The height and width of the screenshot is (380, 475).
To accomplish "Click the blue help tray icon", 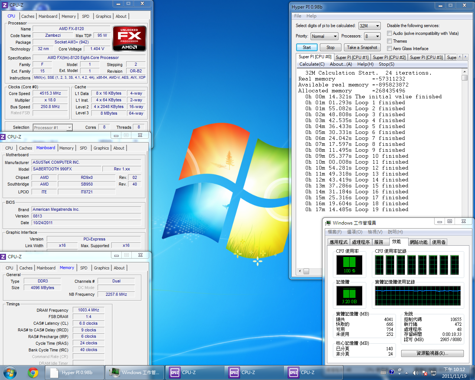I will coord(392,372).
